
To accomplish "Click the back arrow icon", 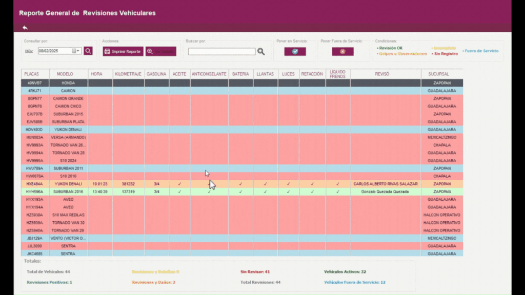I will tap(25, 28).
